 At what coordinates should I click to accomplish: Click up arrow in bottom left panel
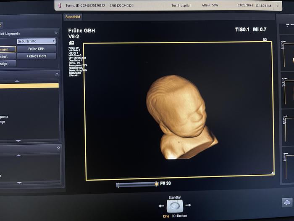click(18, 155)
